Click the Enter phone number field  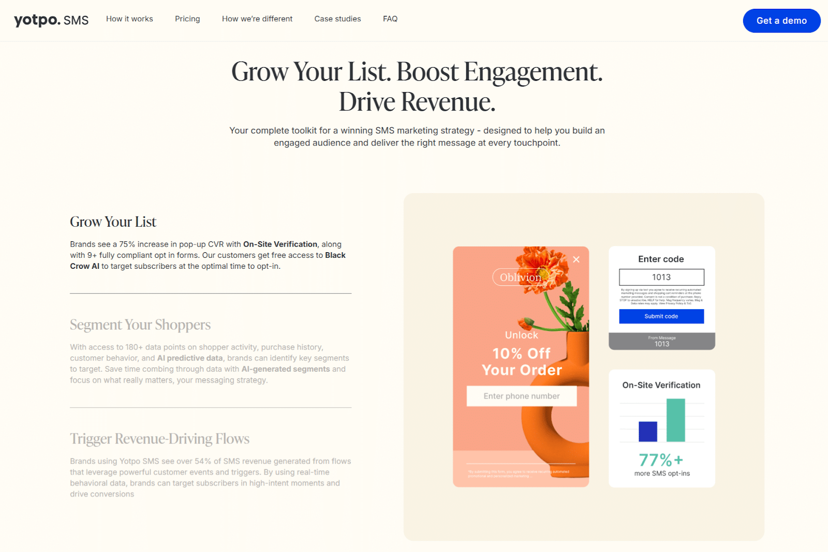click(x=521, y=396)
